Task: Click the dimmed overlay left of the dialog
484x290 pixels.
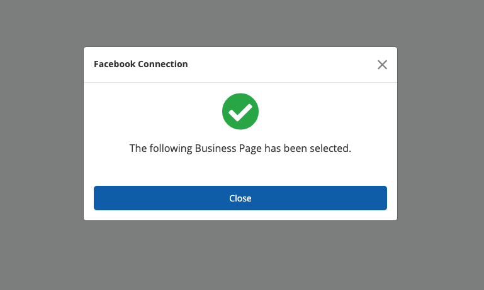Action: pos(41,144)
